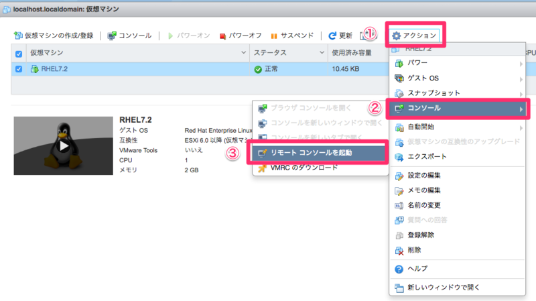The height and width of the screenshot is (301, 536).
Task: Expand the パワー submenu arrow
Action: (521, 64)
